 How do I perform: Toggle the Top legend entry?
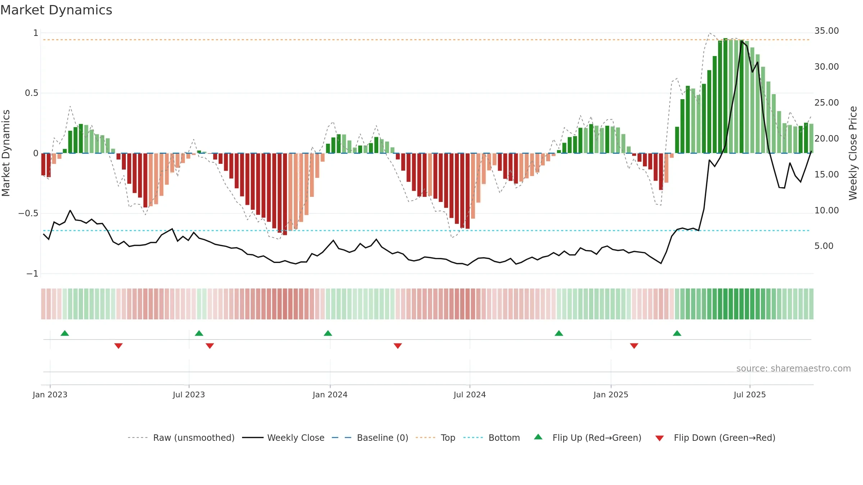point(435,438)
